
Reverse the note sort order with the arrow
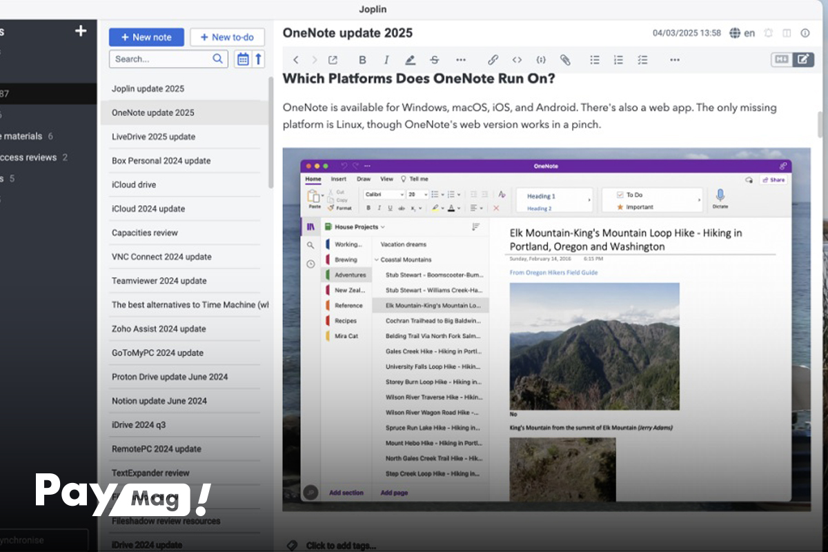259,59
